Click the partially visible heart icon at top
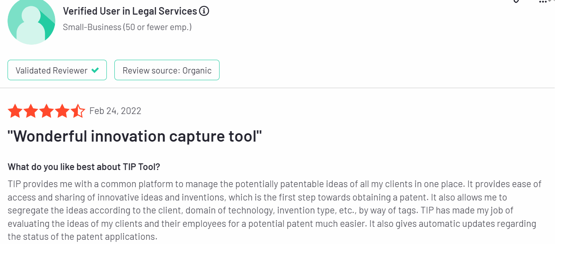561x254 pixels. [x=516, y=1]
